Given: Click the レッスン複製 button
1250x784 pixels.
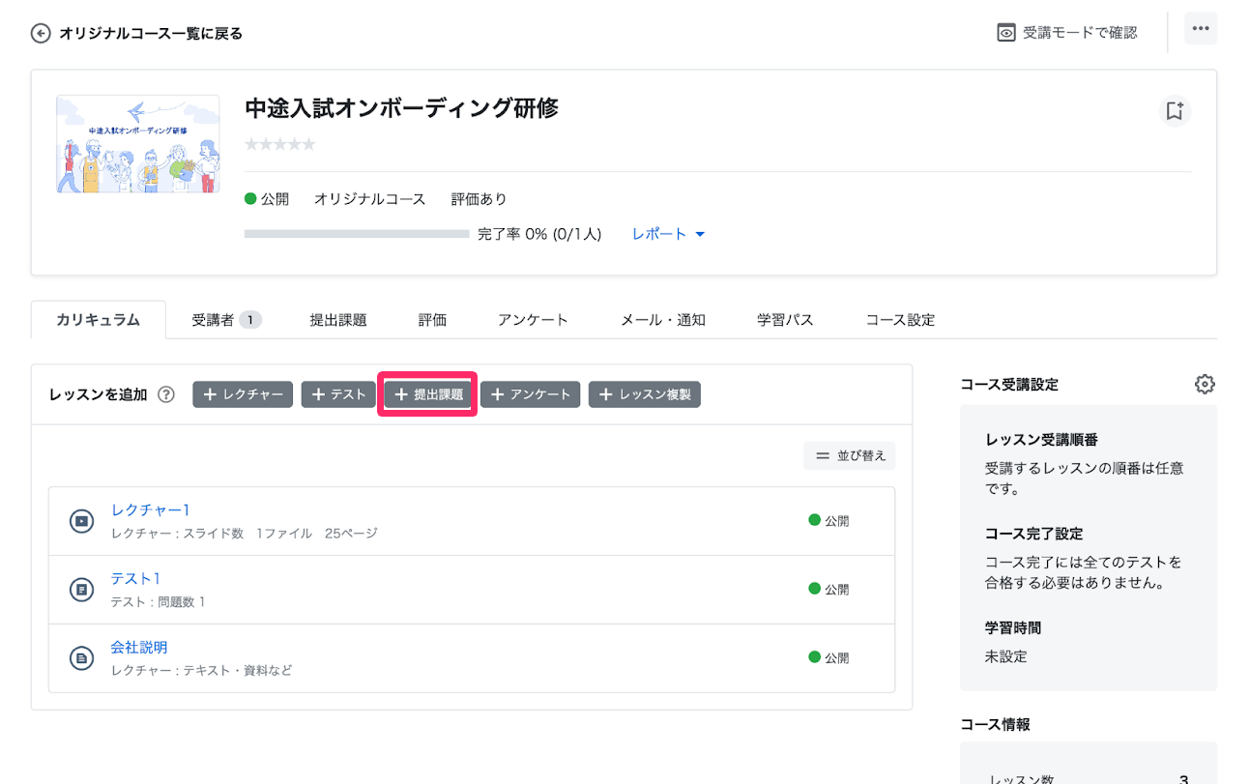Looking at the screenshot, I should tap(645, 394).
